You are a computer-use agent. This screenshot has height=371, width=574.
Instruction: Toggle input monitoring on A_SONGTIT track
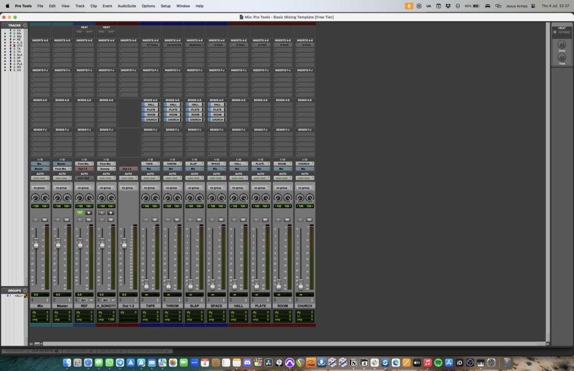102,212
